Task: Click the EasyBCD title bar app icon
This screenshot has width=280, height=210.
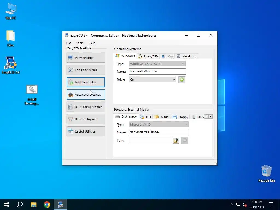Action: point(67,35)
